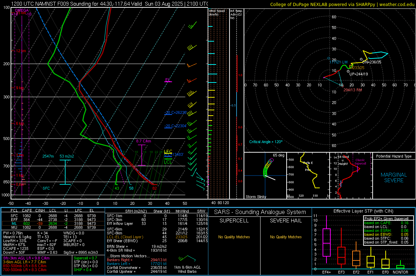416x276 pixels.
Task: Click the SUPERCELL analogue column header
Action: [234, 221]
